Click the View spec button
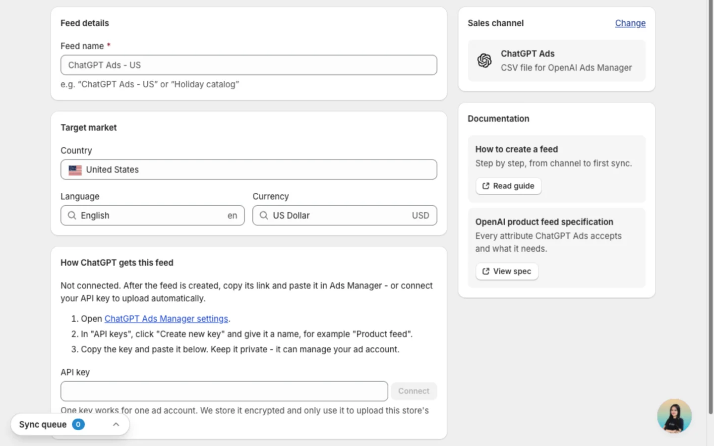Screen dimensions: 714x446 click(x=507, y=271)
